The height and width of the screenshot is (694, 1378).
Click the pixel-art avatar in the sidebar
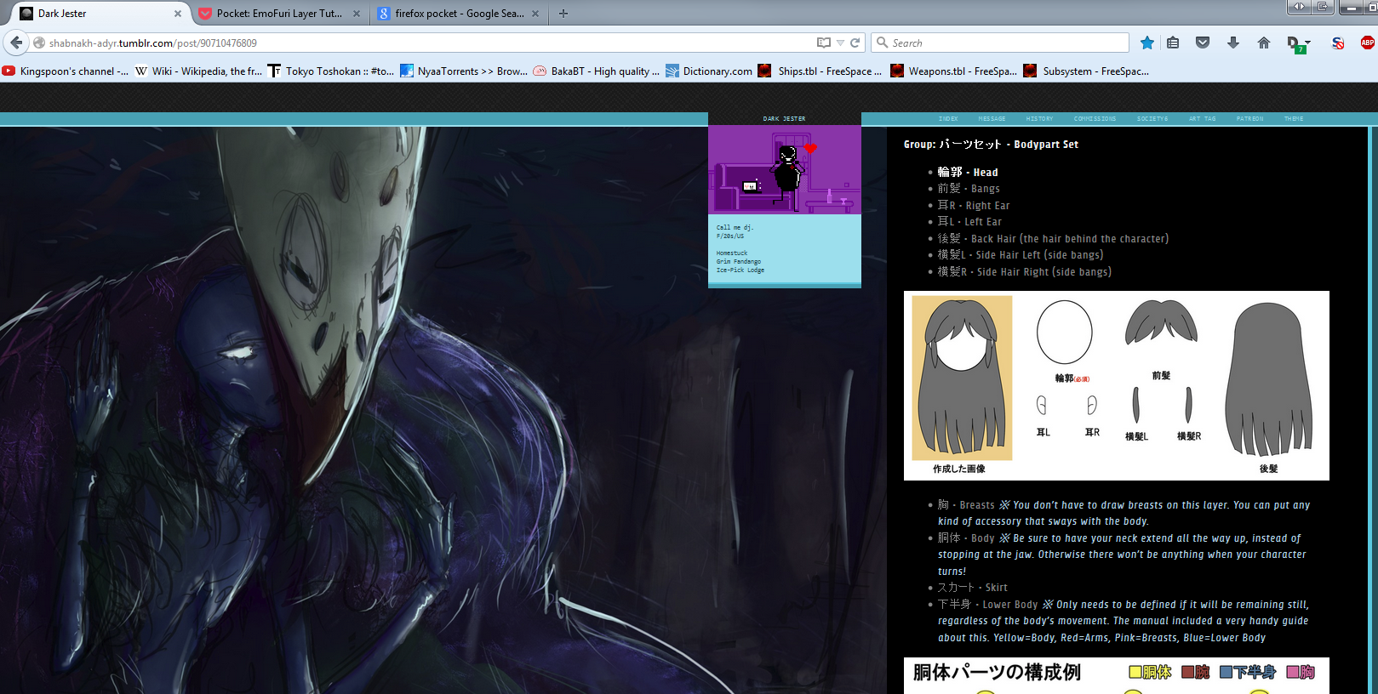tap(785, 169)
